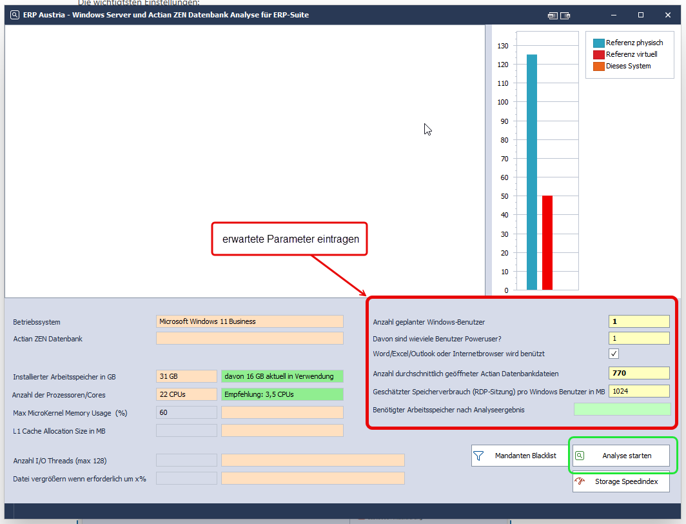Minimize the ERP Austria window
686x524 pixels.
[x=611, y=15]
